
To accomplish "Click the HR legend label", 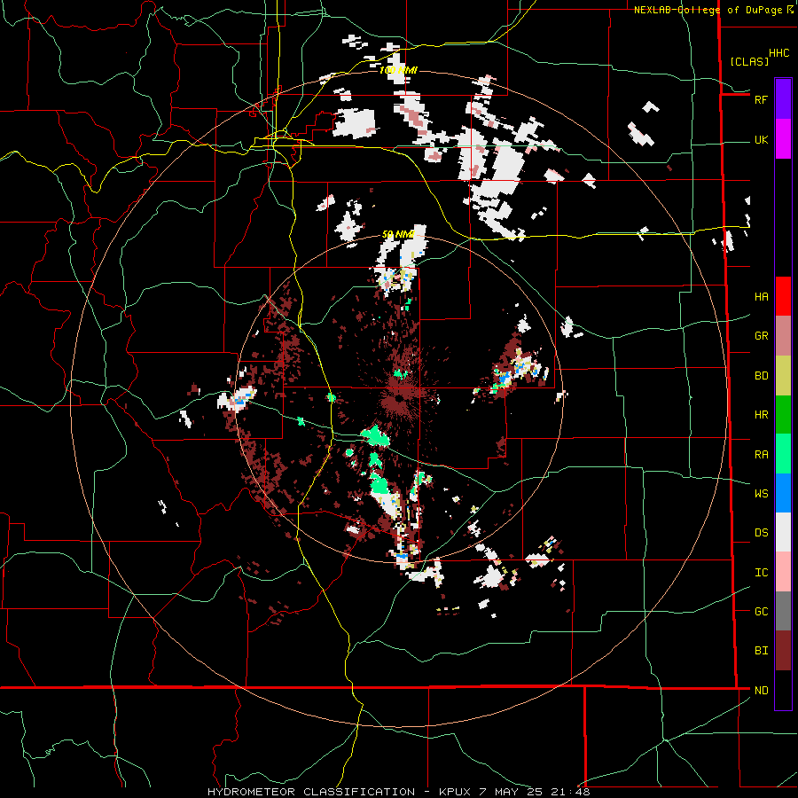I will point(761,415).
